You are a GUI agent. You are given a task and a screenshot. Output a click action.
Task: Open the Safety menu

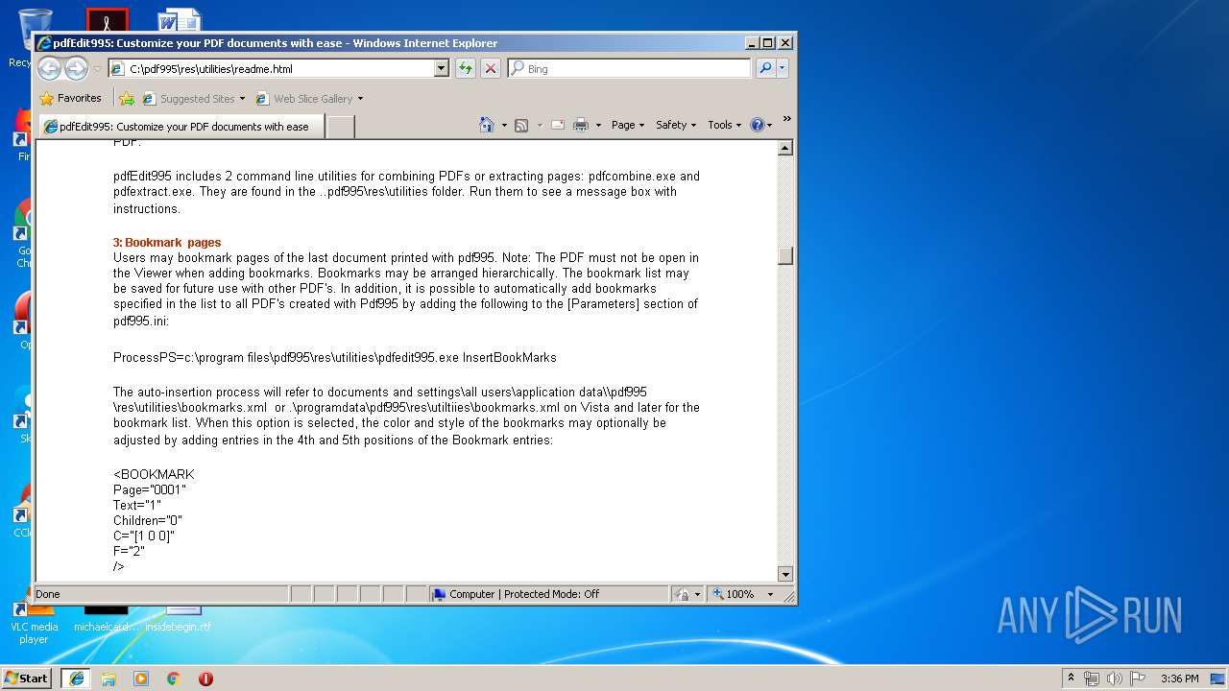pyautogui.click(x=676, y=125)
